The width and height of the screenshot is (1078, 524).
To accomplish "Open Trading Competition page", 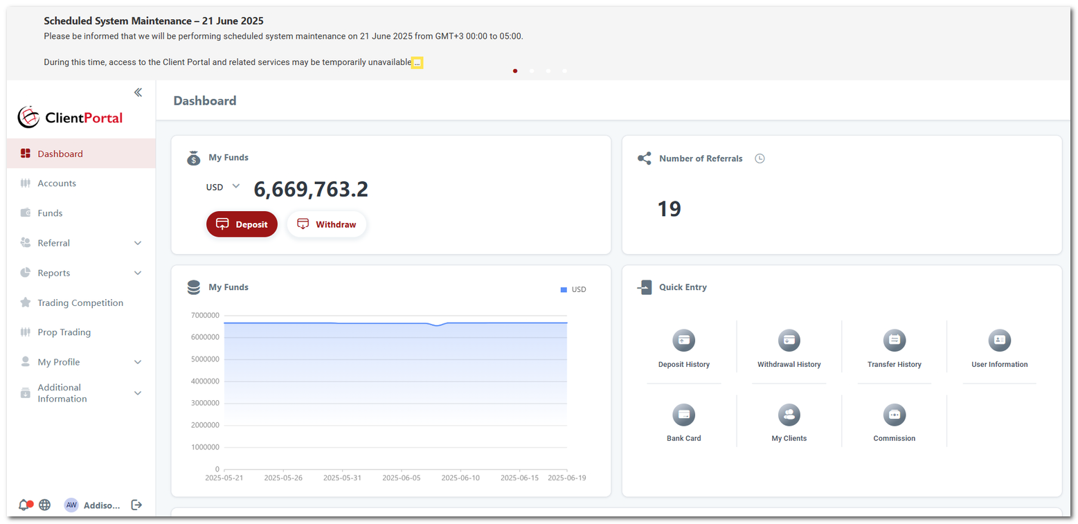I will 80,302.
